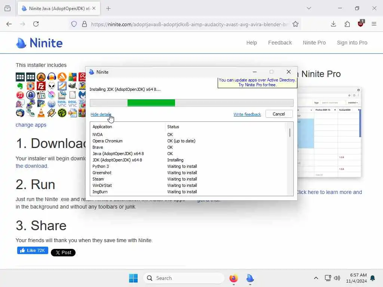Viewport: 383px width, 287px height.
Task: Cancel the Ninite installation
Action: pos(279,114)
